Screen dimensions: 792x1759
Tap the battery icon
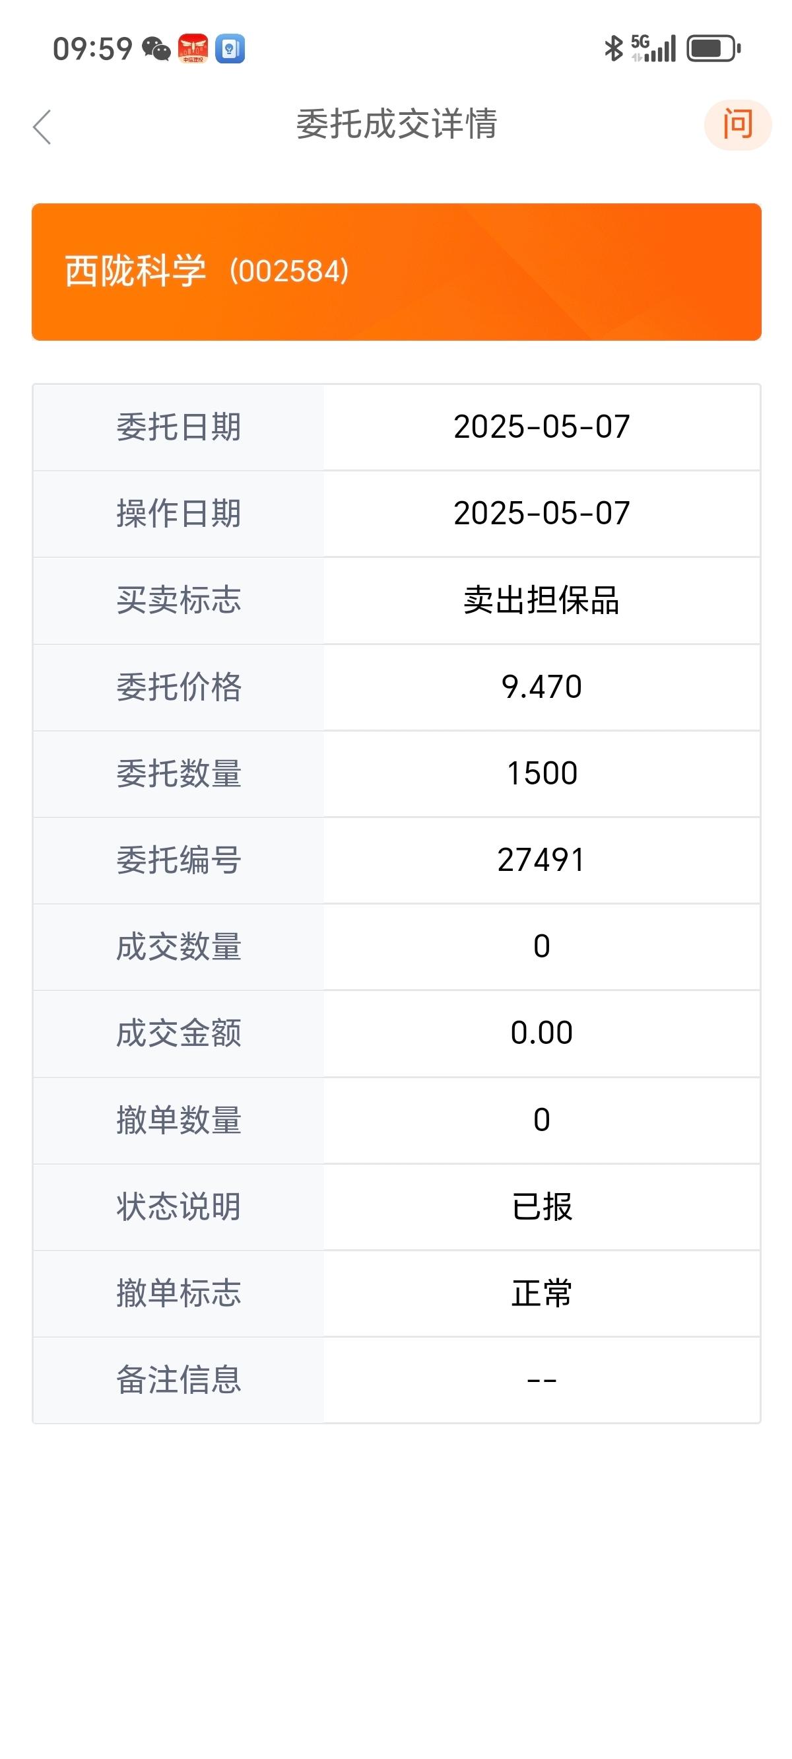[x=713, y=48]
